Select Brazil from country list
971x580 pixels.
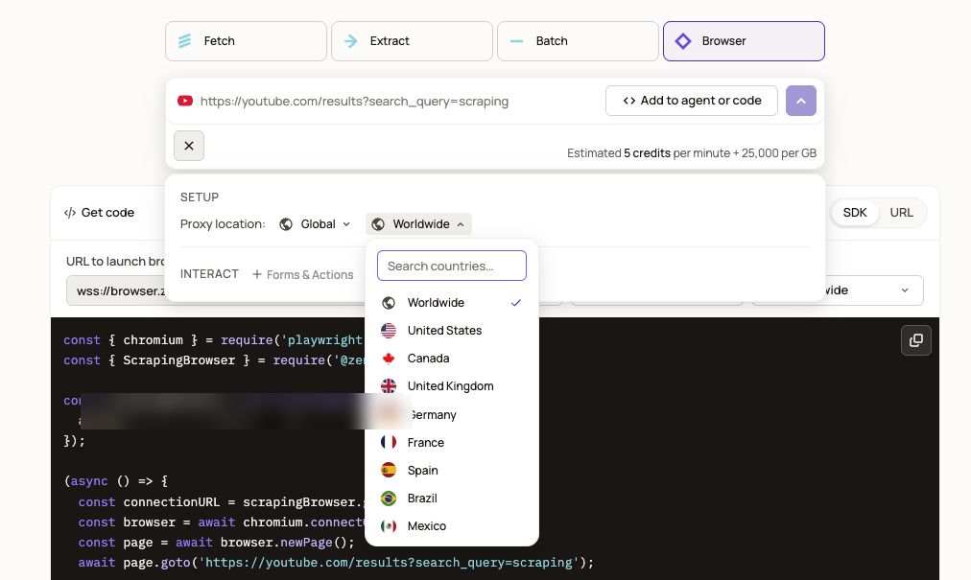pos(452,499)
